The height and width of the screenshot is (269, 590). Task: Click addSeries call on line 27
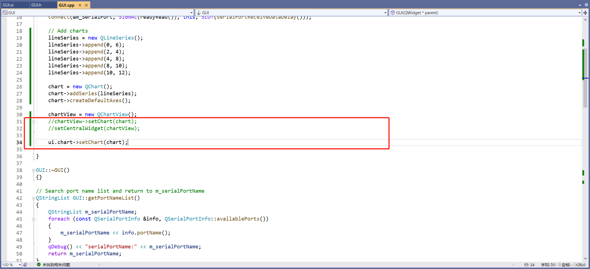click(83, 94)
